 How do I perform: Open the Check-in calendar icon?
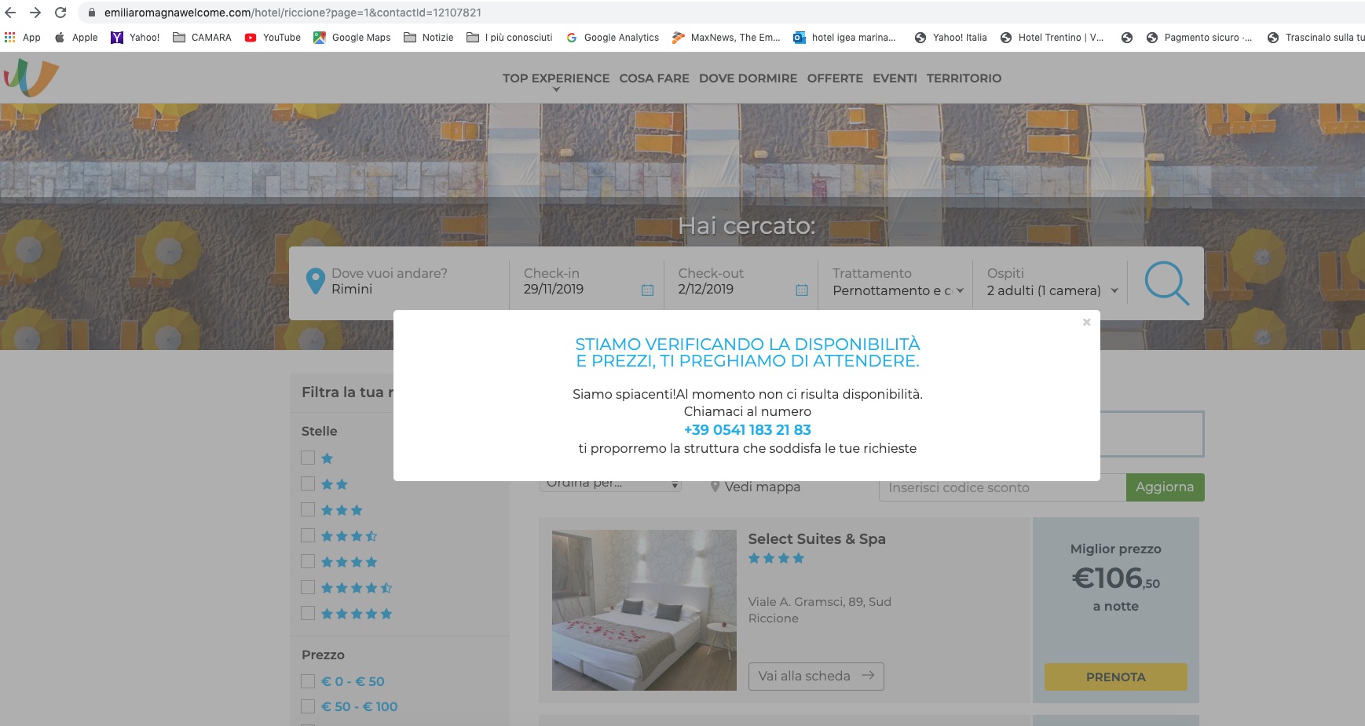tap(648, 290)
